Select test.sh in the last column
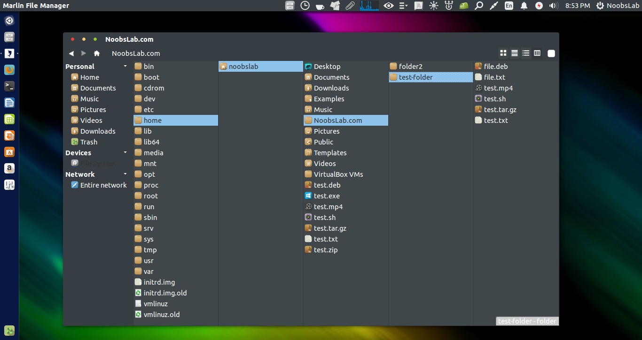This screenshot has height=340, width=642. click(516, 99)
